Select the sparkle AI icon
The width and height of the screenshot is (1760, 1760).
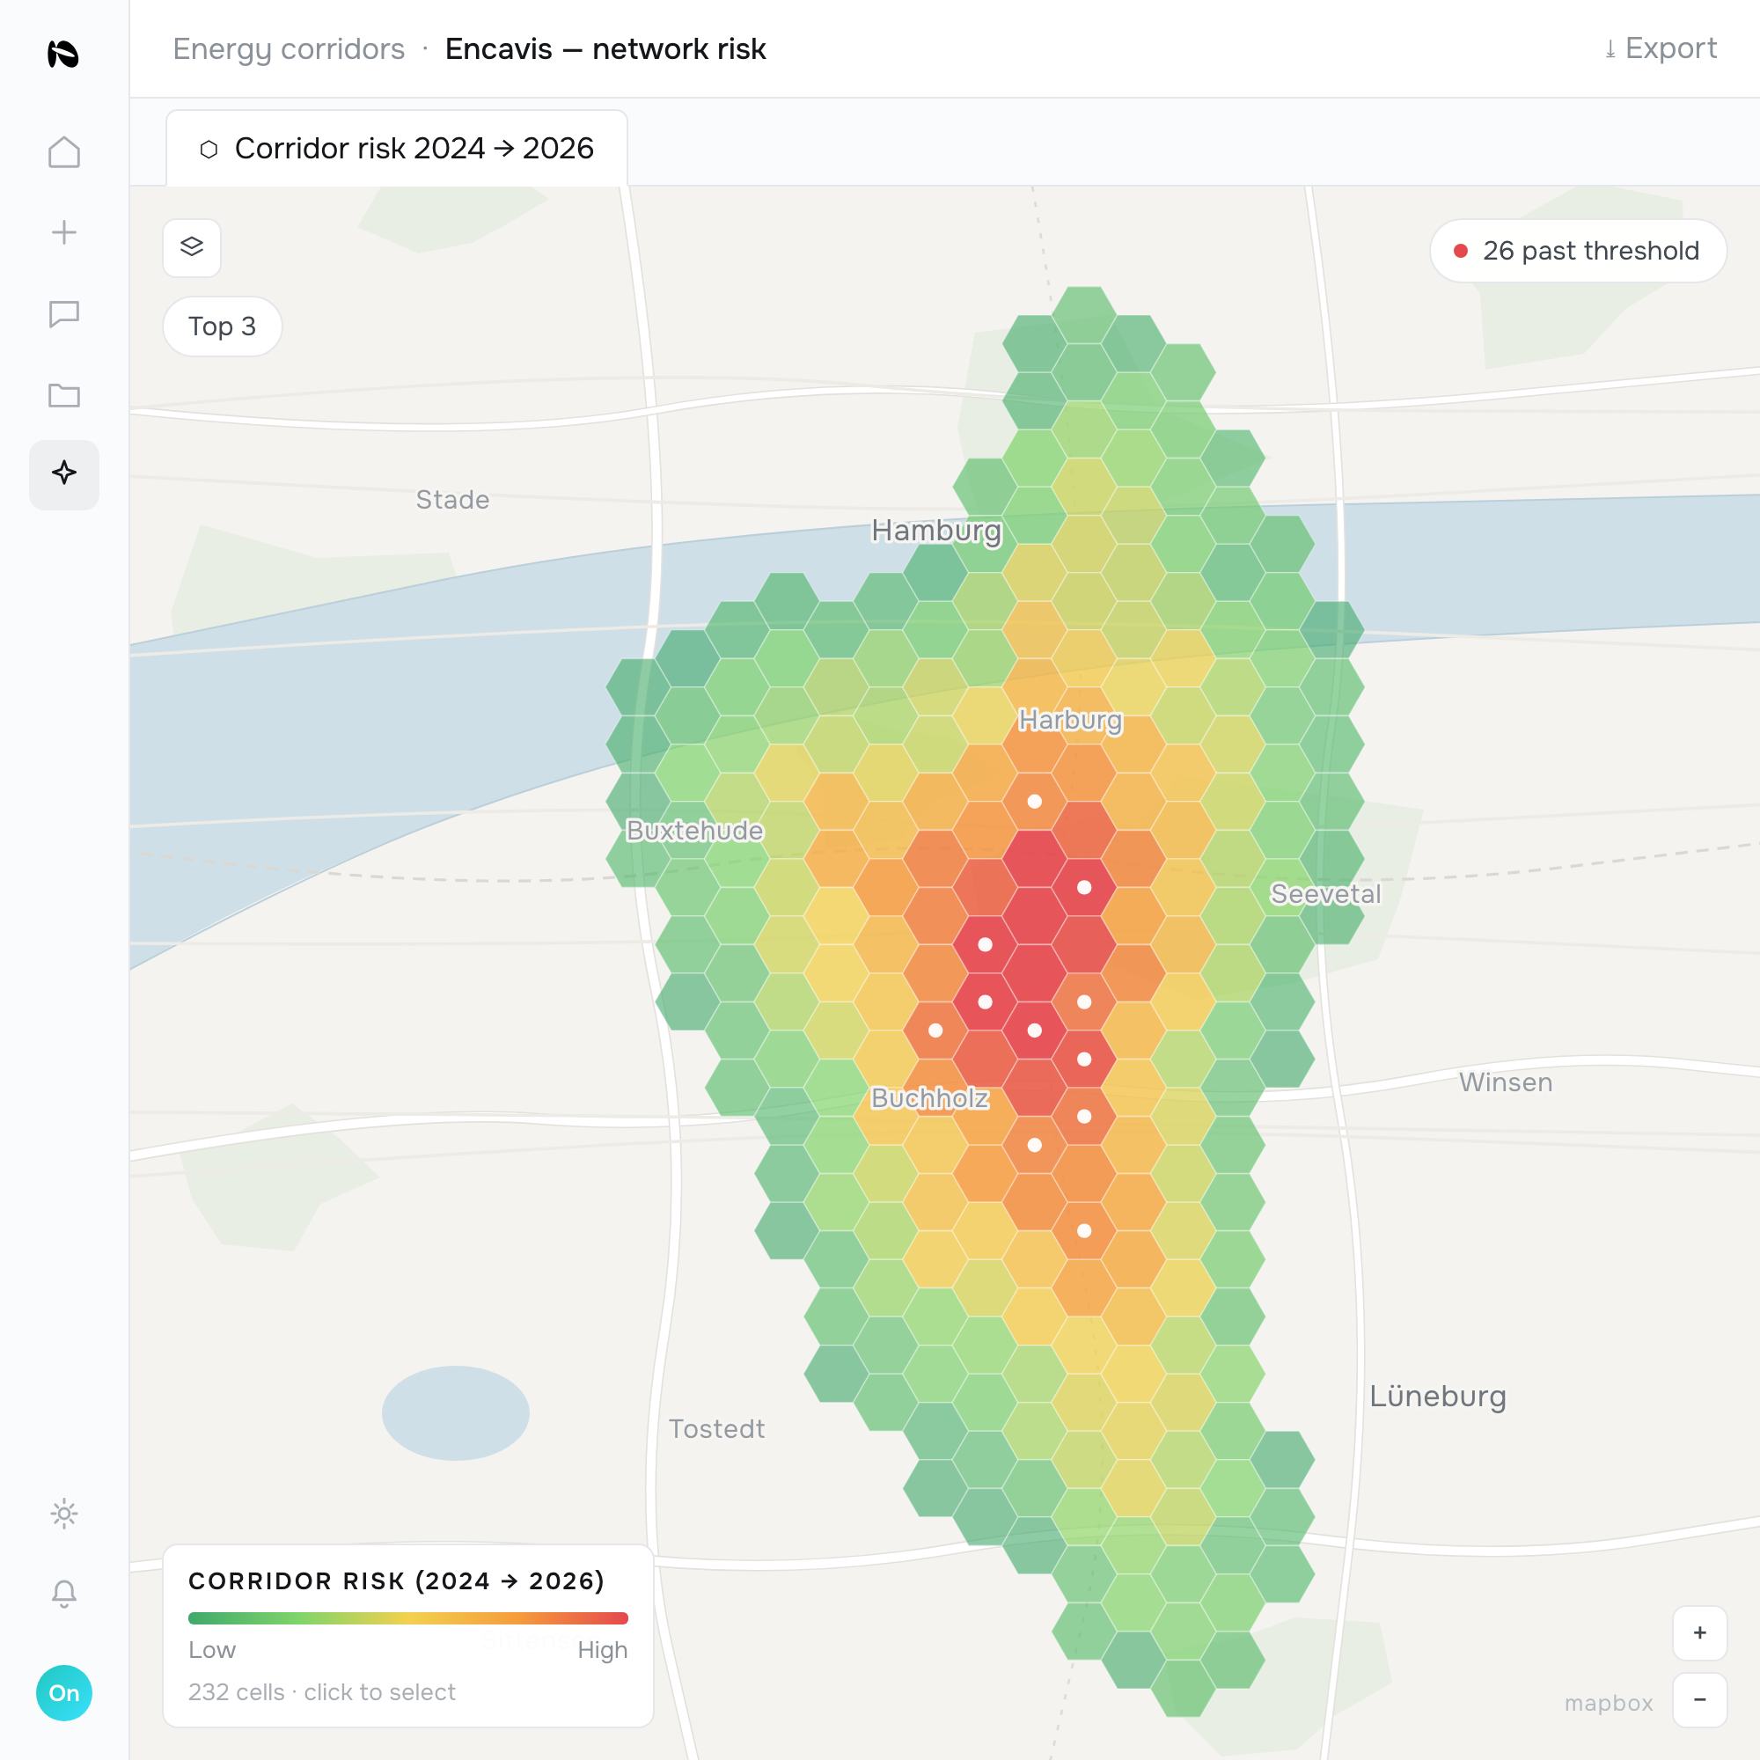coord(63,473)
